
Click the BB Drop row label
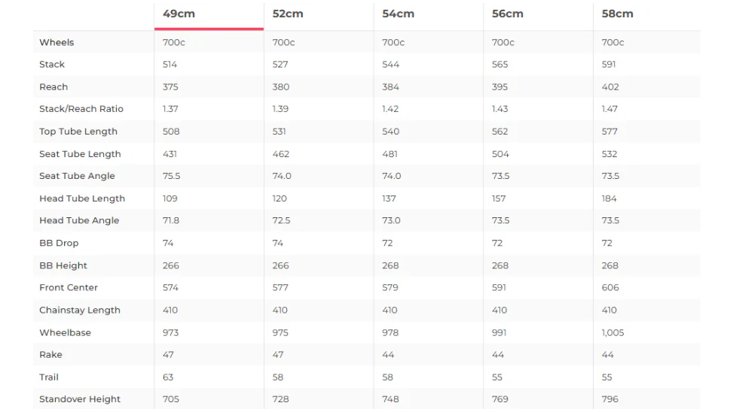pyautogui.click(x=59, y=243)
